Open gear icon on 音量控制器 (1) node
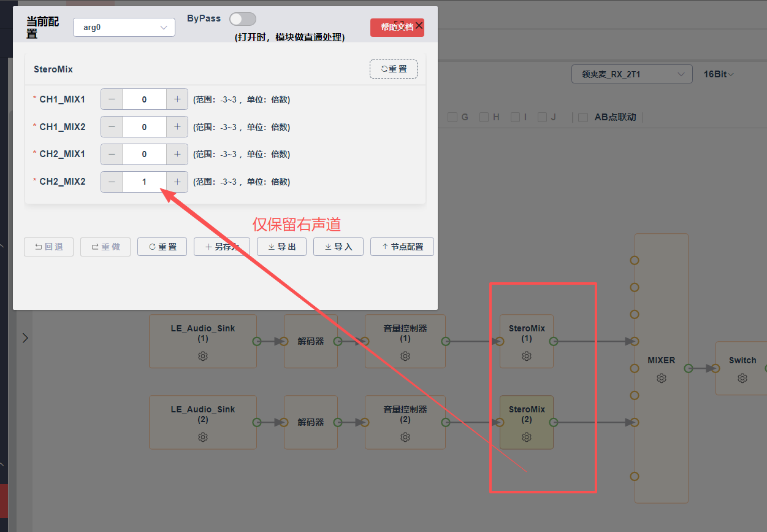Screen dimensions: 767x532 pyautogui.click(x=405, y=356)
